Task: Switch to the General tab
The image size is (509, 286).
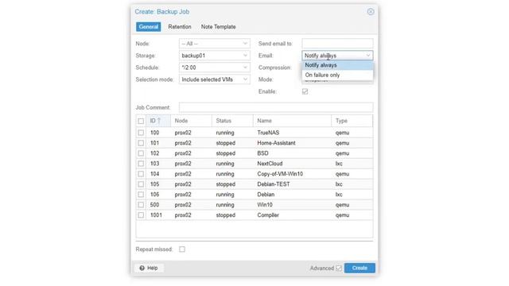Action: [x=149, y=26]
